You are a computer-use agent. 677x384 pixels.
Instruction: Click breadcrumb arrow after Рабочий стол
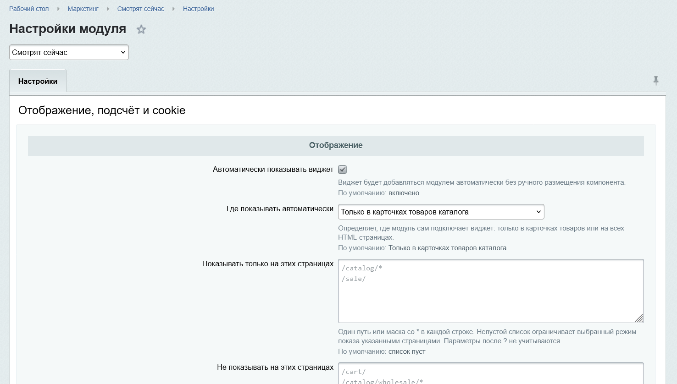[58, 9]
